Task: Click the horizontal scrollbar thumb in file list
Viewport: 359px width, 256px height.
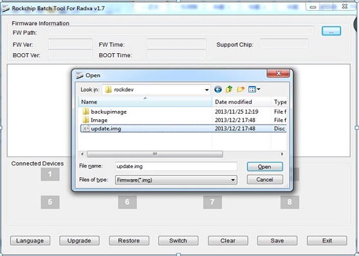Action: (x=155, y=154)
